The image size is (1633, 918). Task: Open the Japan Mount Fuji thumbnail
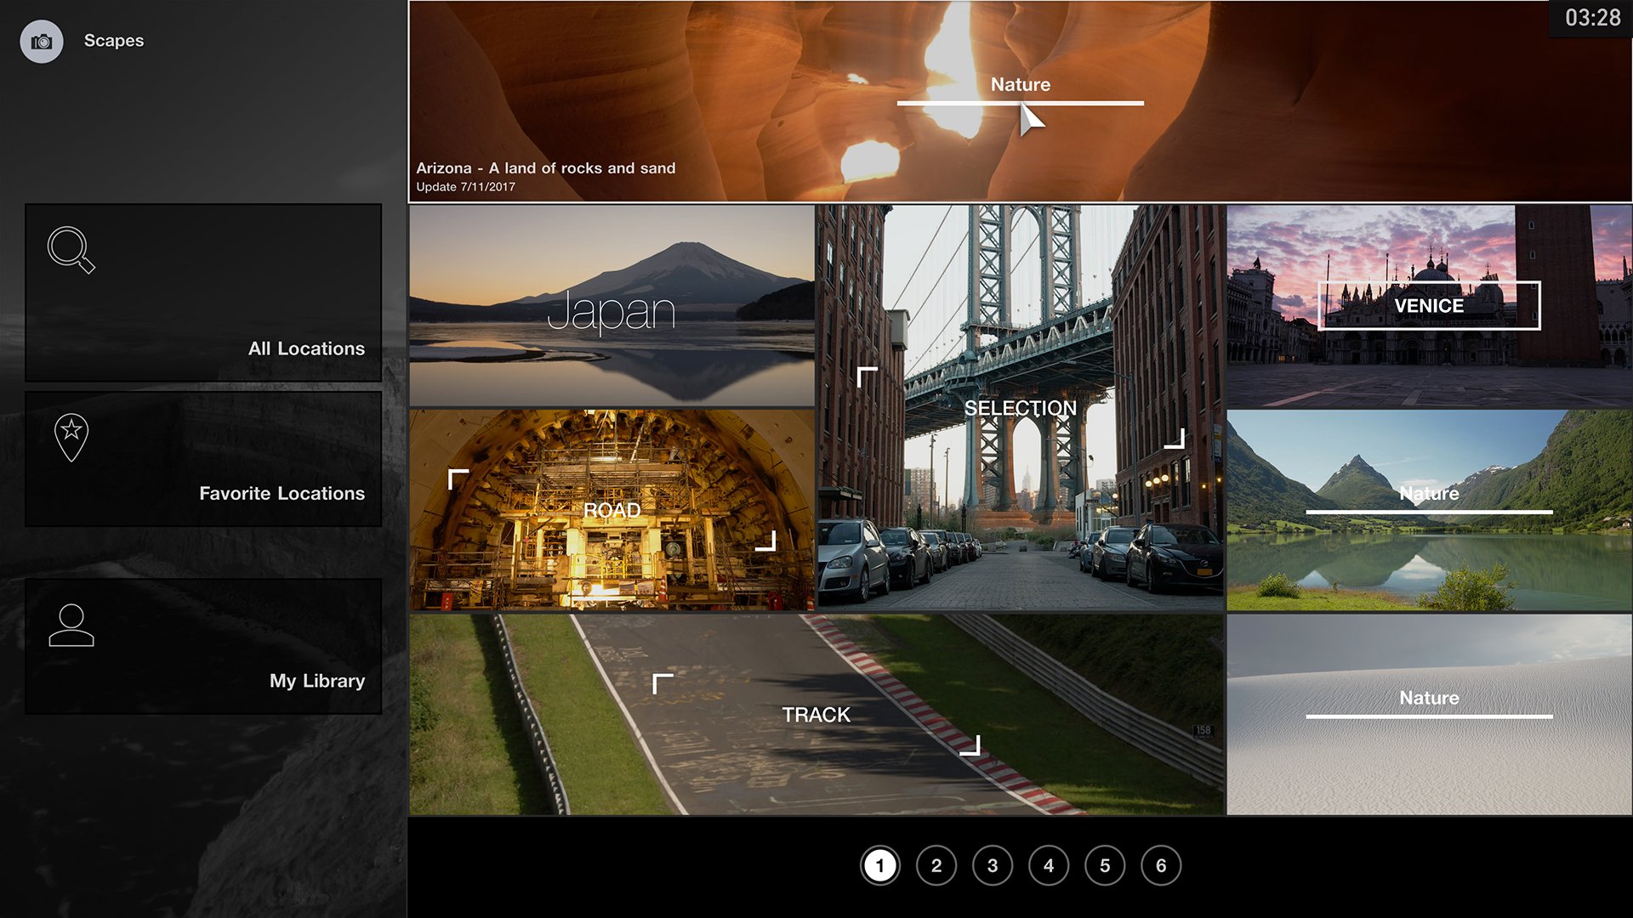click(612, 306)
